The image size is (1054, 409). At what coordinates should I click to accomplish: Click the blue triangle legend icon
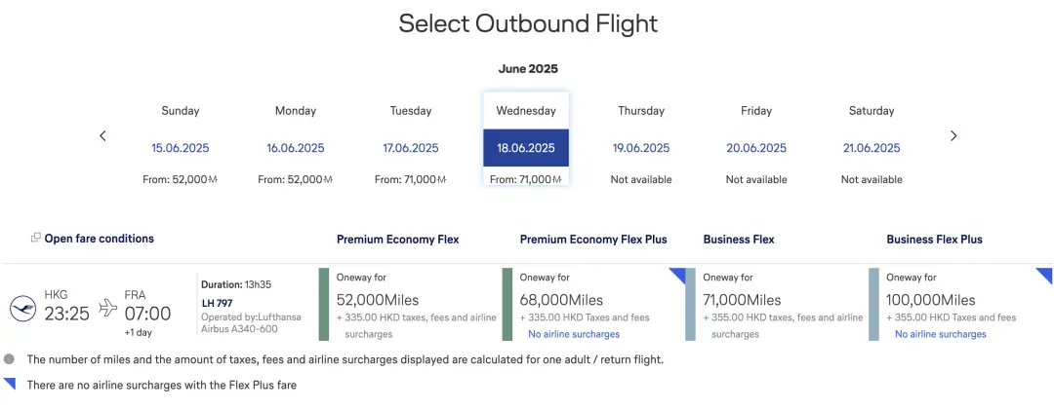(x=10, y=384)
